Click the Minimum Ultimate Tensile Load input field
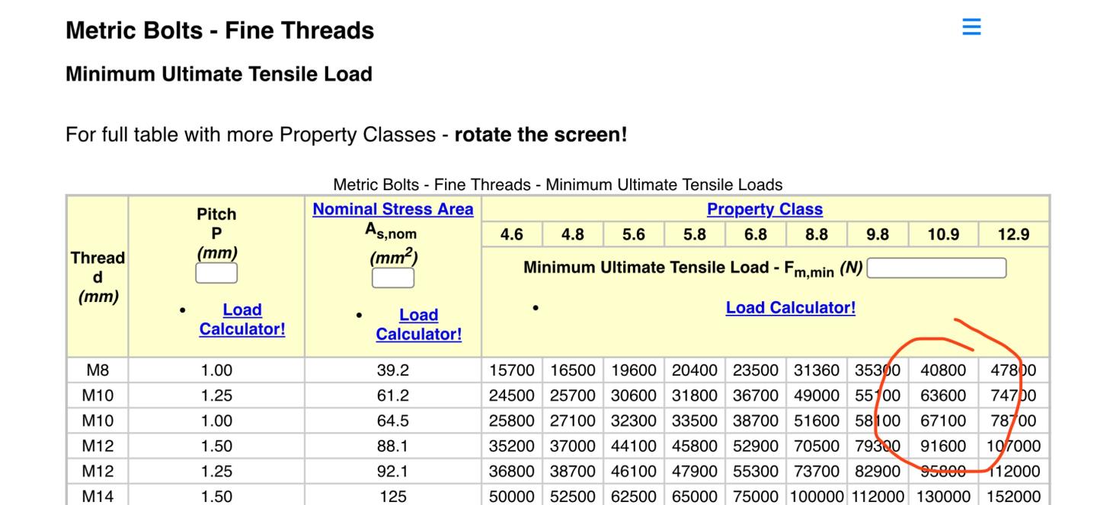This screenshot has height=505, width=1097. tap(936, 268)
